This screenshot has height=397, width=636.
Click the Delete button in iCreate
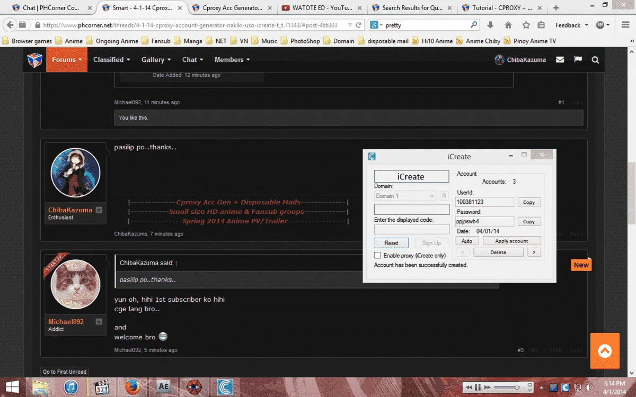point(498,252)
